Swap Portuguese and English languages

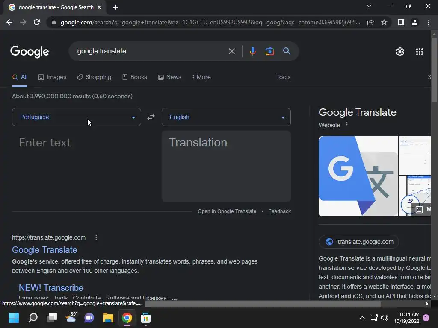(x=151, y=117)
